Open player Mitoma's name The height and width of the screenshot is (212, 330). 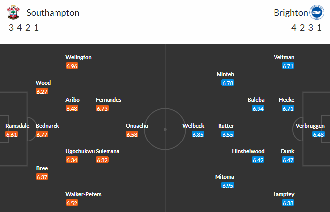pos(225,177)
